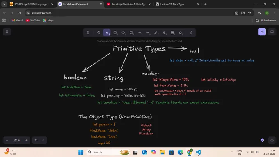The width and height of the screenshot is (279, 157).
Task: Click the purple Share collaboration button
Action: pos(262,32)
